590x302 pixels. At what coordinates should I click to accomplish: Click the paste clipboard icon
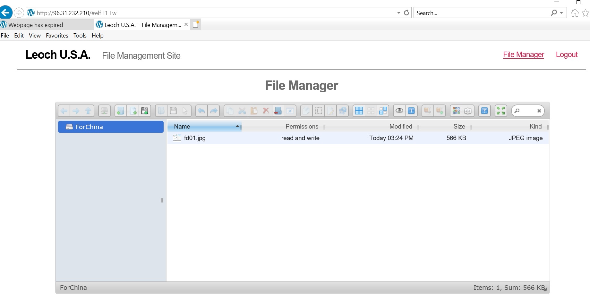click(x=254, y=111)
